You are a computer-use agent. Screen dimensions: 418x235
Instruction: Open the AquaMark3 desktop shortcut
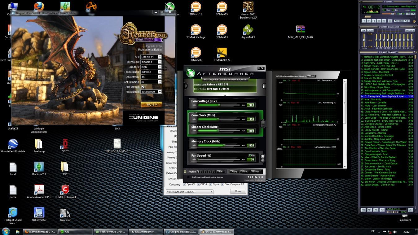[248, 31]
